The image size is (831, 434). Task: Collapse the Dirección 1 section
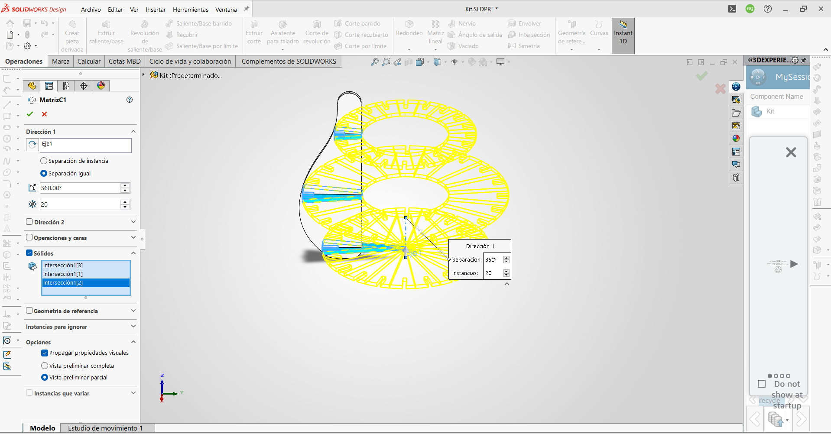[x=133, y=131]
